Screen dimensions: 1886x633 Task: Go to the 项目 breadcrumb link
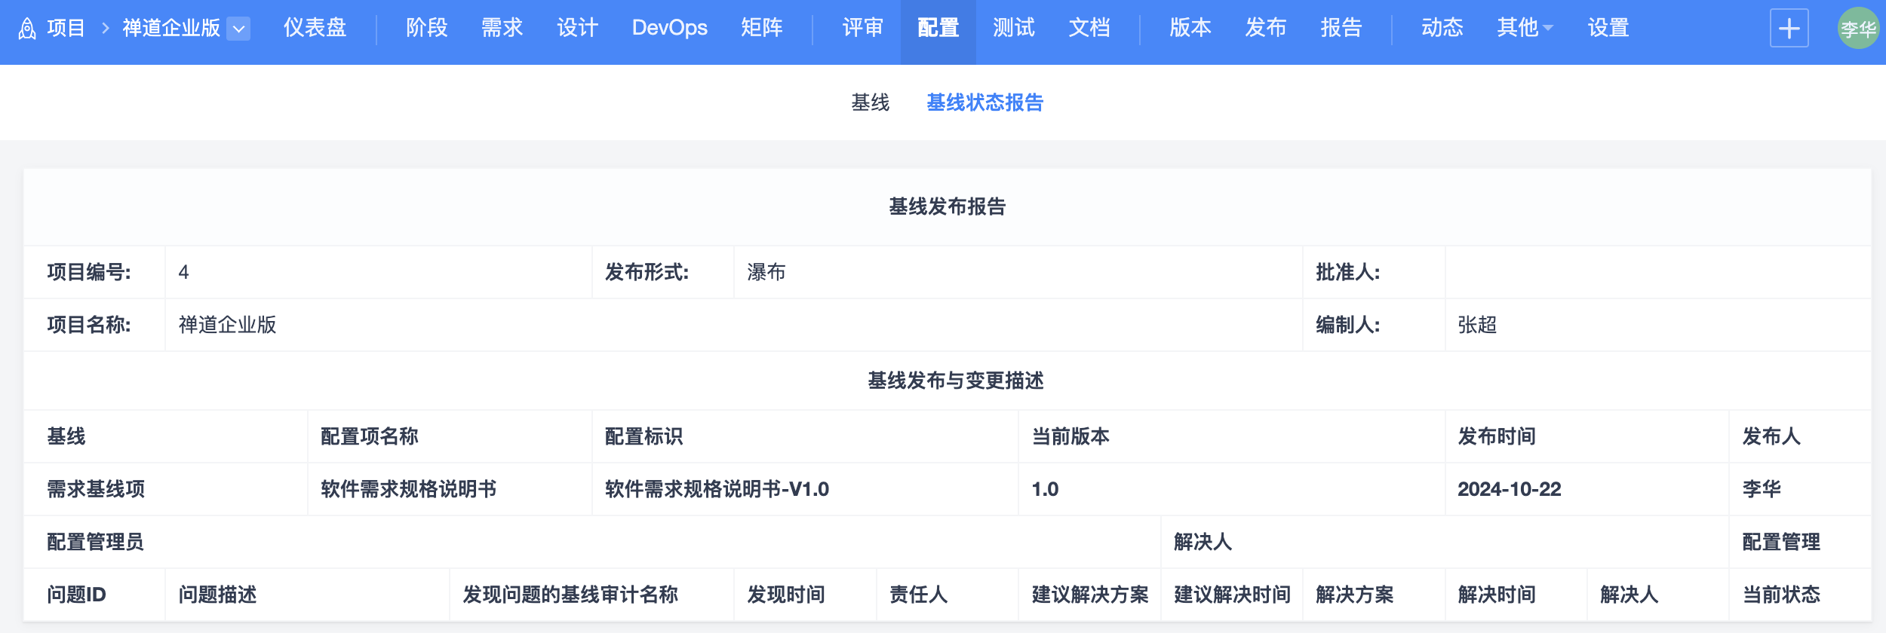[66, 28]
